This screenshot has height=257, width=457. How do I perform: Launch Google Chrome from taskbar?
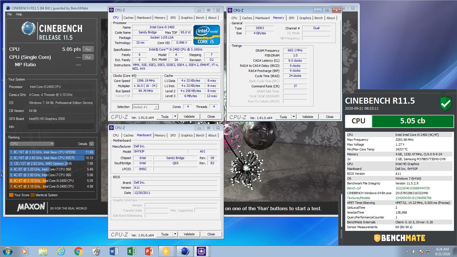tap(79, 251)
